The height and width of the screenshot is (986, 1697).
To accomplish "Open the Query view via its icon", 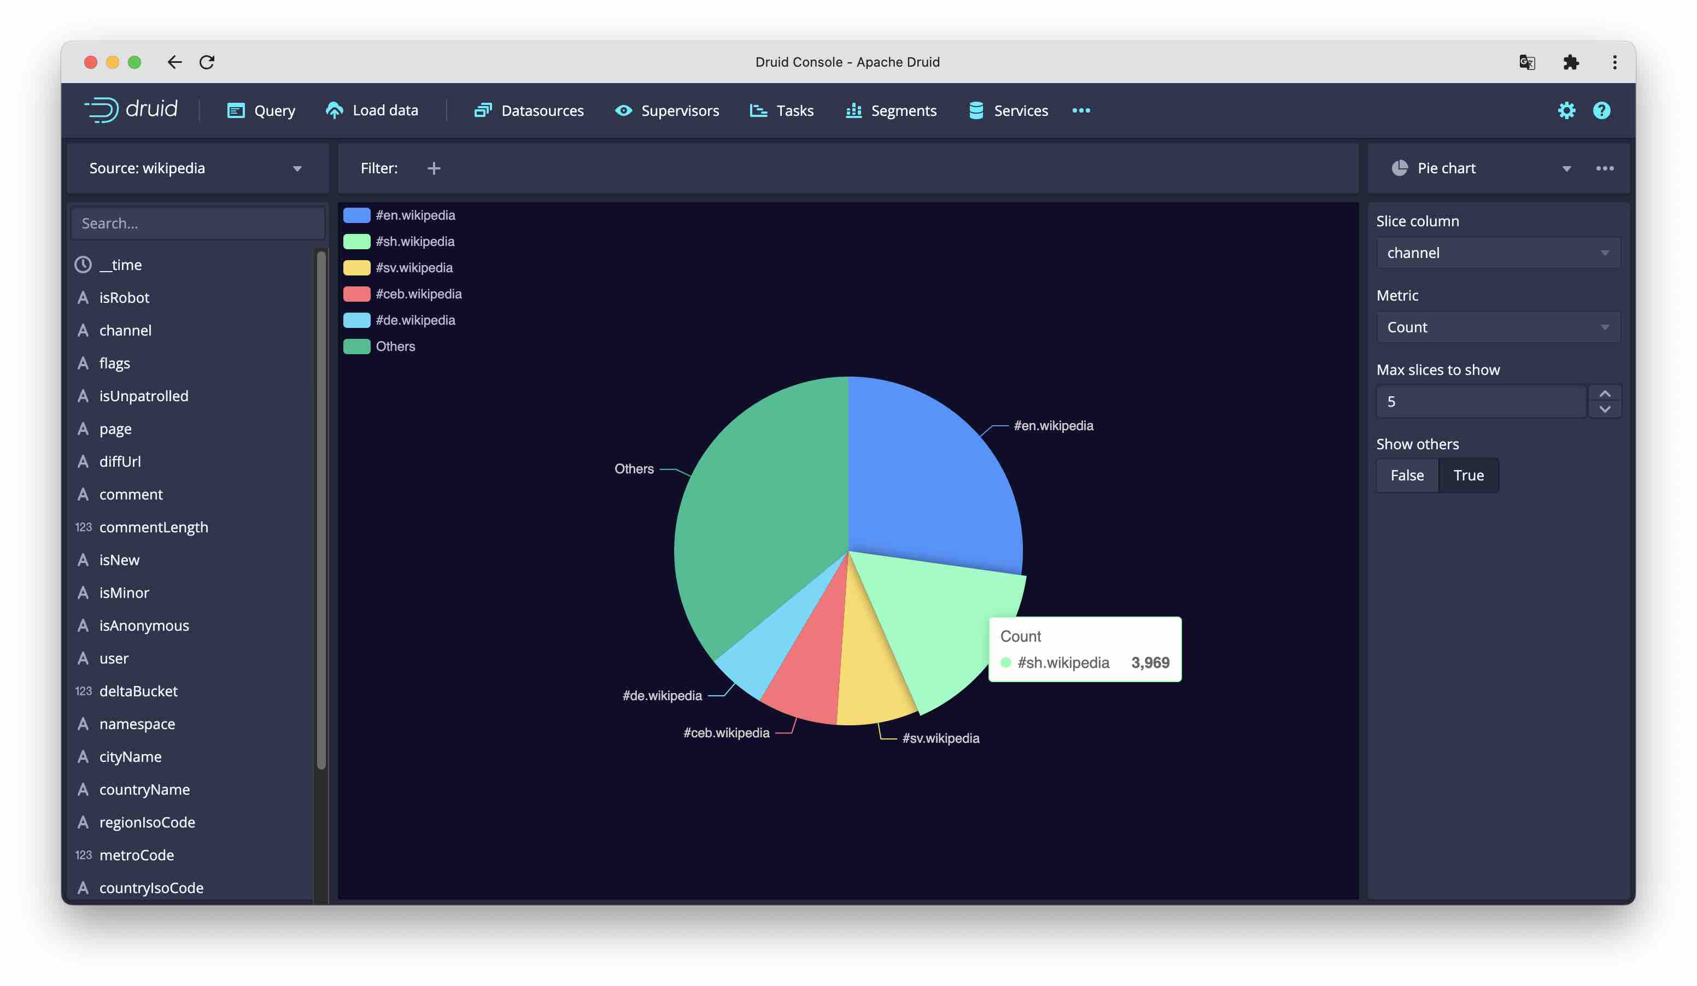I will pyautogui.click(x=236, y=110).
